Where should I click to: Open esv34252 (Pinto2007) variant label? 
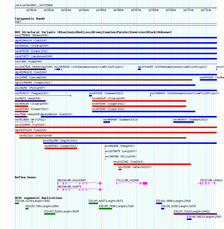click(30, 88)
